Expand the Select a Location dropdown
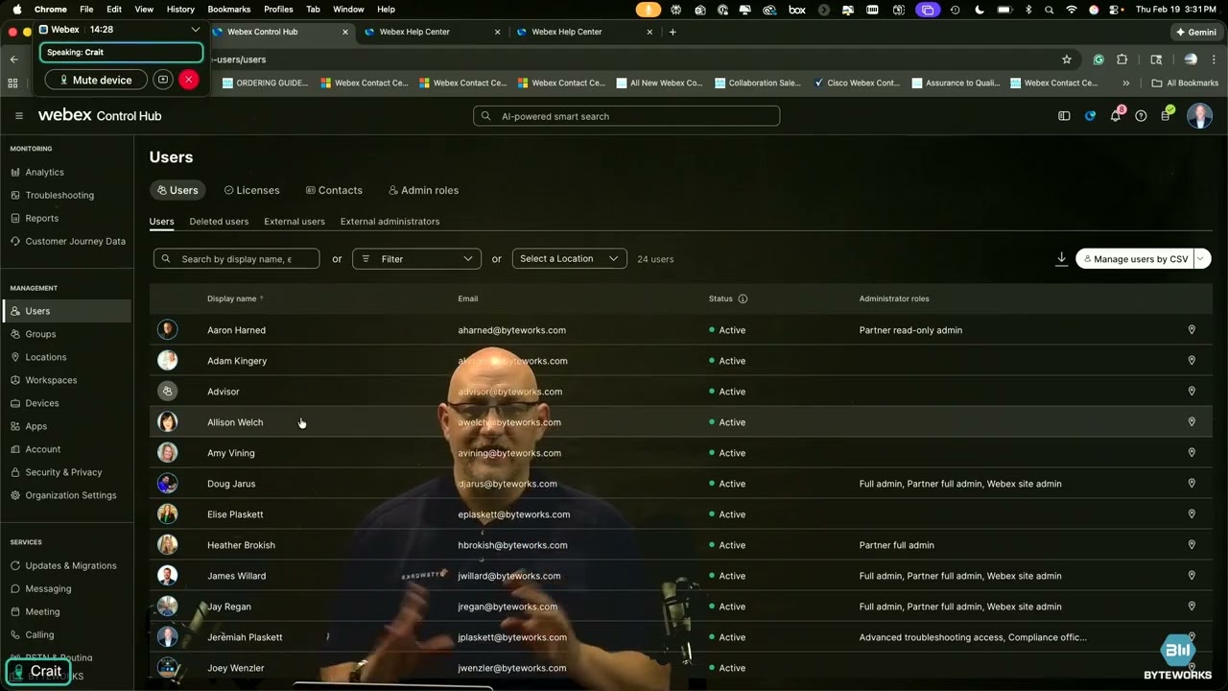This screenshot has width=1228, height=691. point(569,259)
